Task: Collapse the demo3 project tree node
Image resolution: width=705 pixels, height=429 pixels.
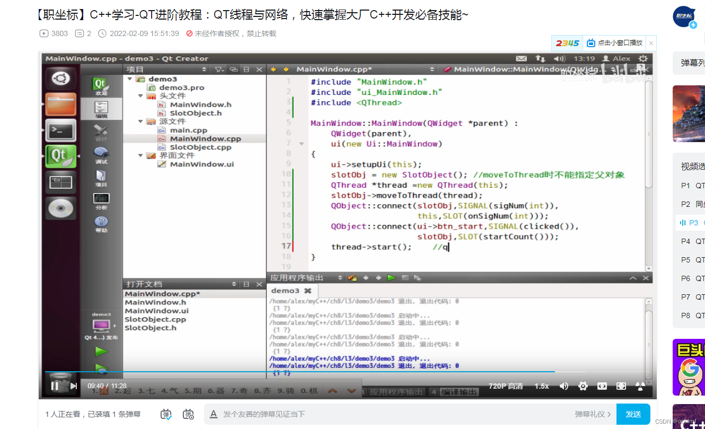Action: [x=130, y=79]
